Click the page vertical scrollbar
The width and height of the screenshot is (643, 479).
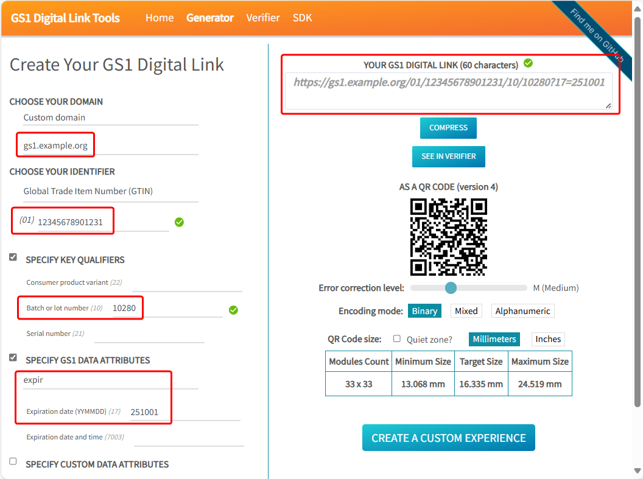(x=638, y=211)
